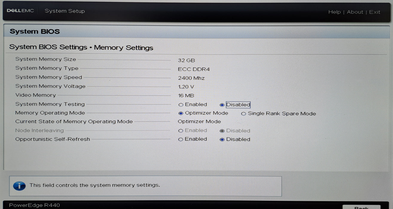Click the 2400 Mhz value

[191, 78]
